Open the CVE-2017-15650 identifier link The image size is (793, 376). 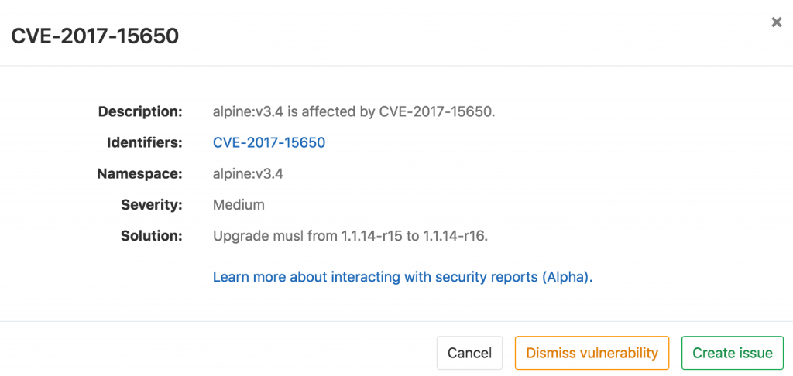[269, 142]
